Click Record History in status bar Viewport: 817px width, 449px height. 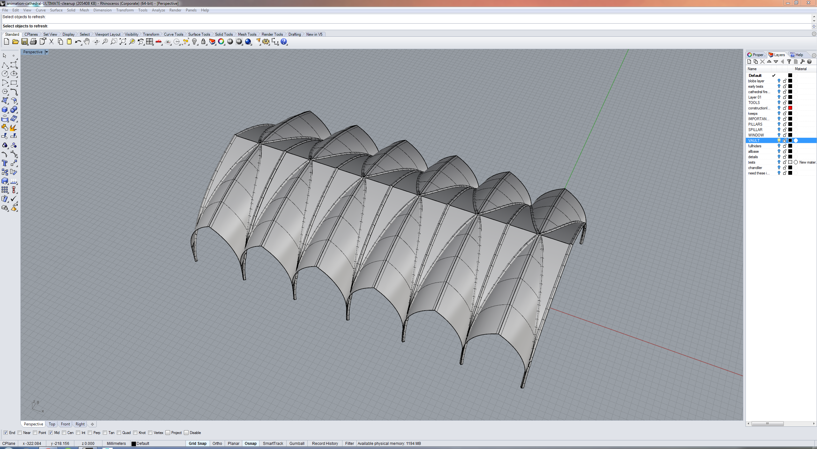coord(325,444)
